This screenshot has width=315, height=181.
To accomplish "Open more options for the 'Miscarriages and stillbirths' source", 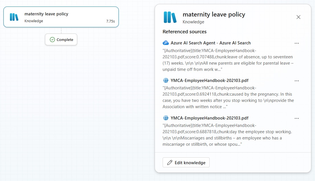I will point(296,118).
